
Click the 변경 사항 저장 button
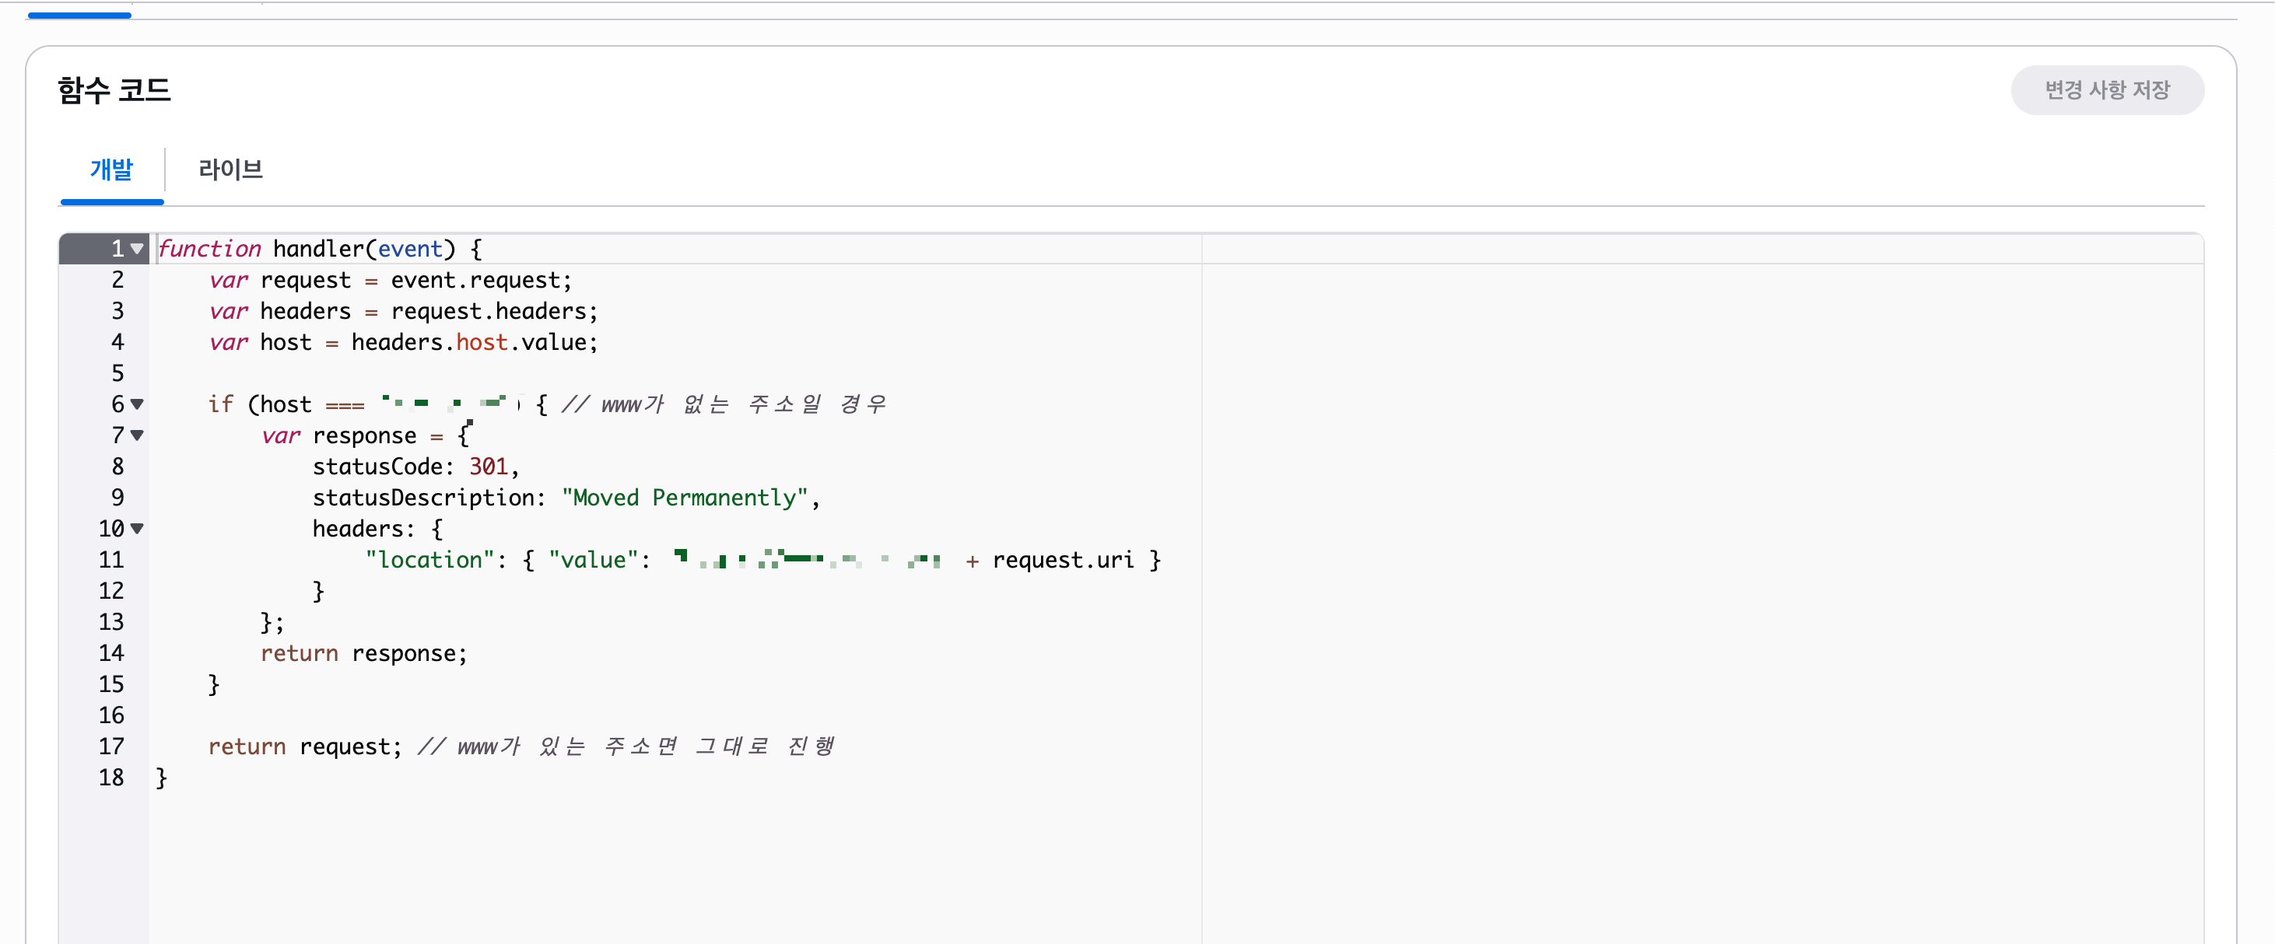2106,90
